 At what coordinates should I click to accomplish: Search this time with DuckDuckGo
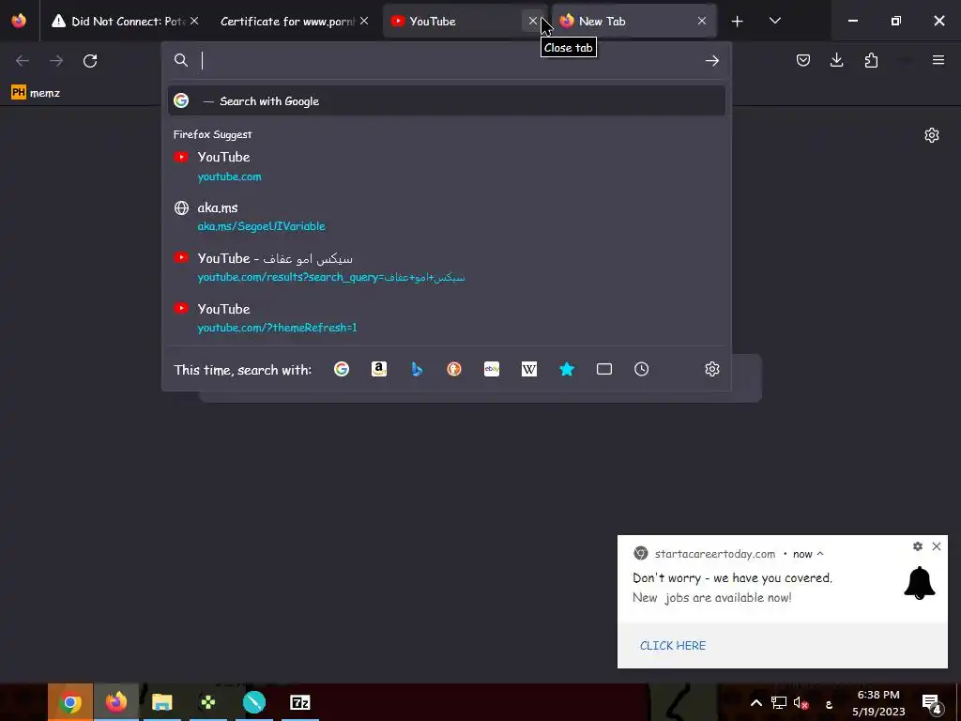454,369
